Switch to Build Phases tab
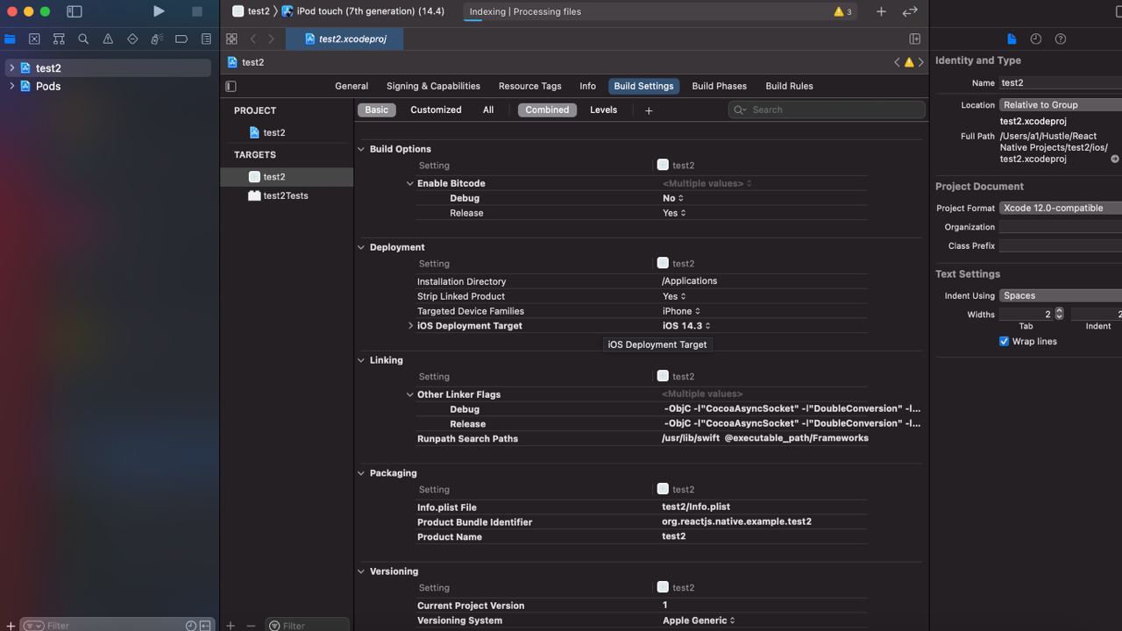The image size is (1122, 631). [719, 86]
